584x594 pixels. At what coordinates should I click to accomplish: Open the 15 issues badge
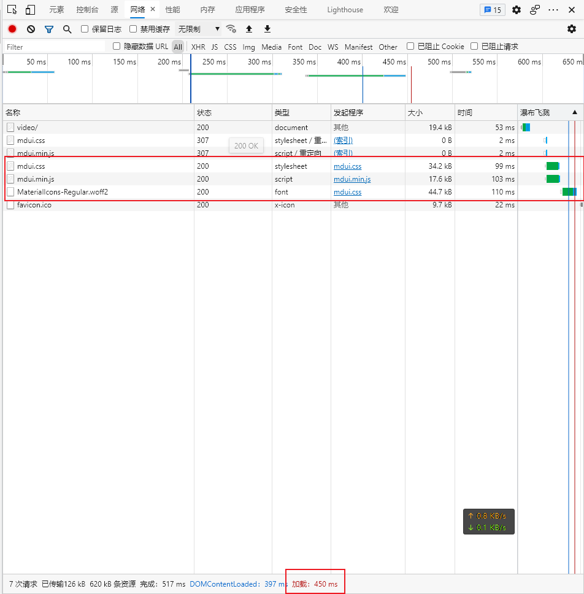pyautogui.click(x=493, y=10)
